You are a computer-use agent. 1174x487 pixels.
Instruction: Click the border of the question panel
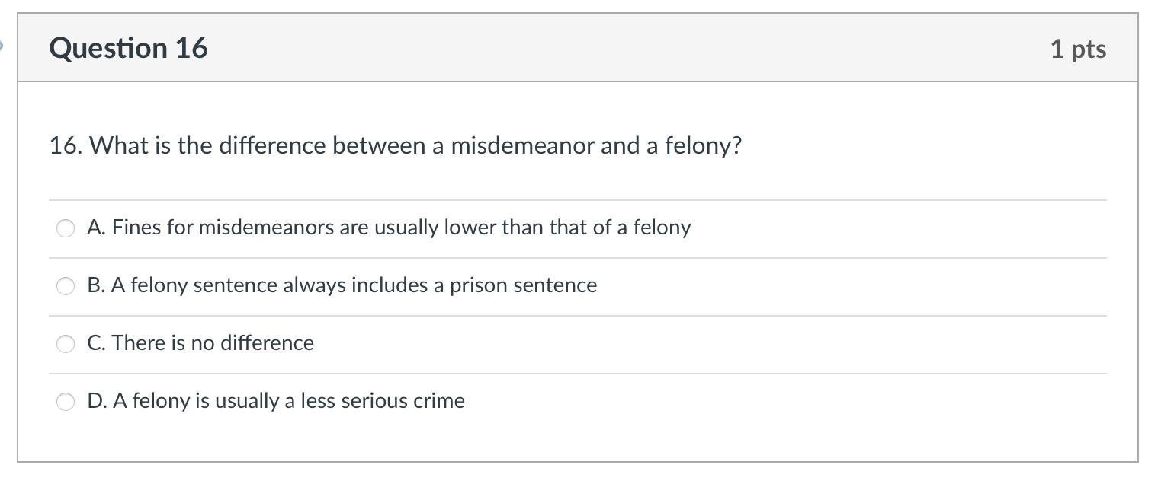click(21, 266)
